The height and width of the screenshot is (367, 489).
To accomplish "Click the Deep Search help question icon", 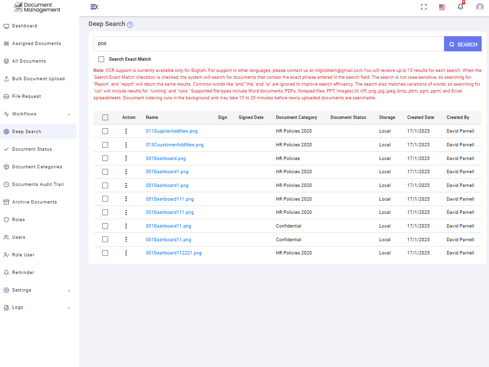I will tap(130, 24).
